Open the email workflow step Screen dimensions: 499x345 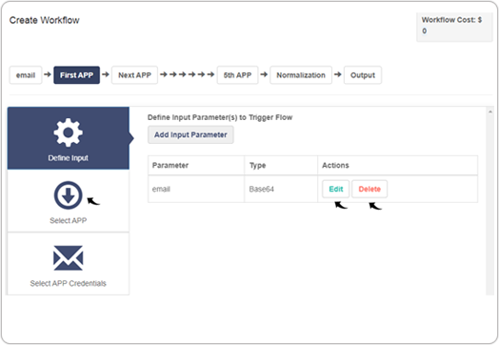26,75
